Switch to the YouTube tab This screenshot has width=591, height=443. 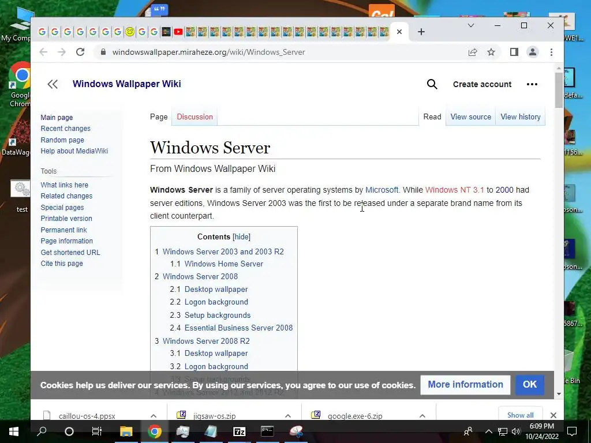(178, 32)
